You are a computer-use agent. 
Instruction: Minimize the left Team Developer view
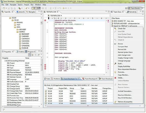(39, 11)
